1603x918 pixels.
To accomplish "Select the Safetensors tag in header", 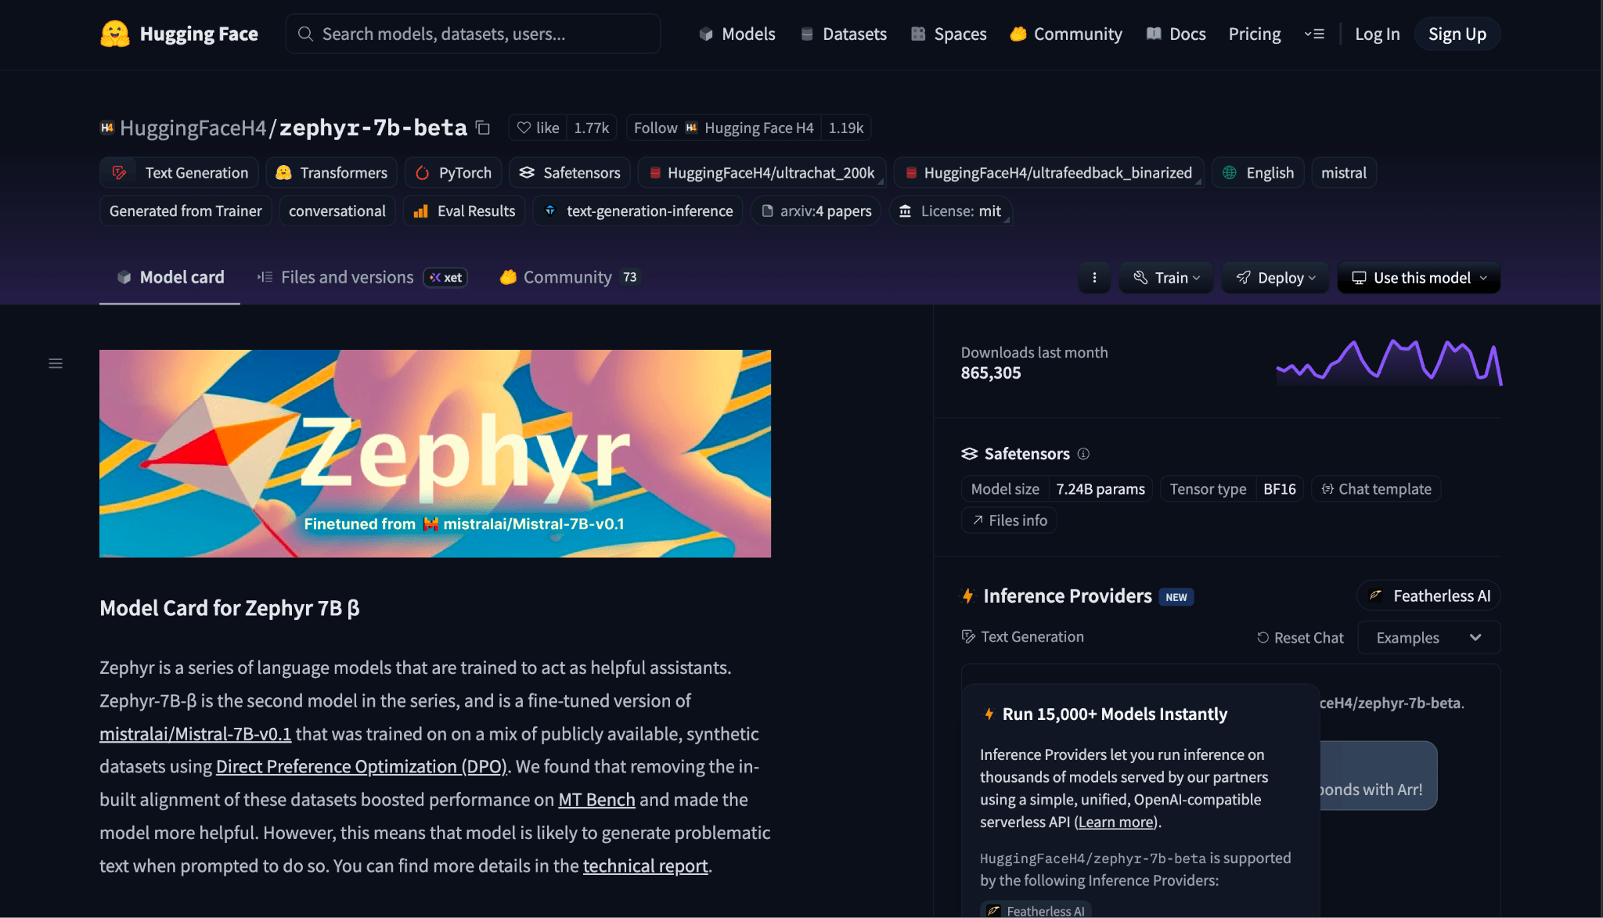I will [570, 172].
